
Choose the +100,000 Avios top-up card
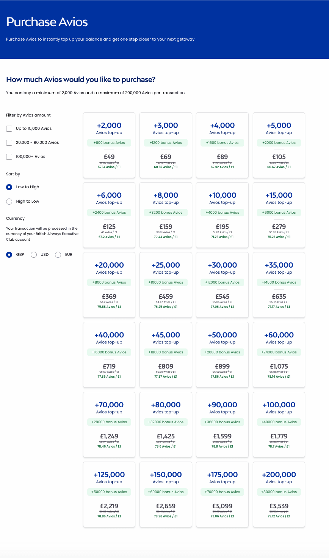pos(279,424)
